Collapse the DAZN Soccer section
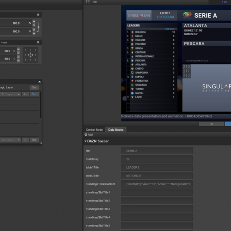The width and height of the screenshot is (231, 231). (85, 141)
